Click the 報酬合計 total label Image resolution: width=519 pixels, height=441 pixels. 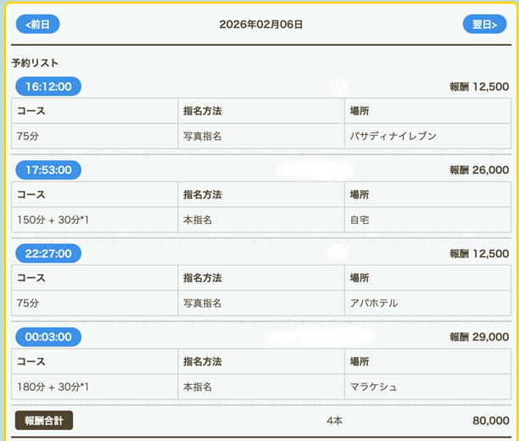click(x=44, y=421)
